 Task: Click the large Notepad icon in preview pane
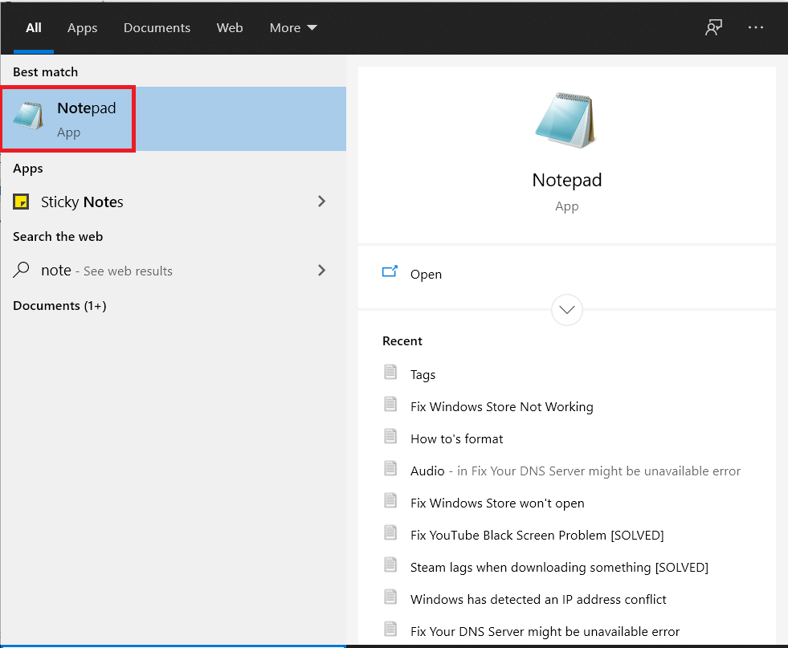pyautogui.click(x=566, y=120)
